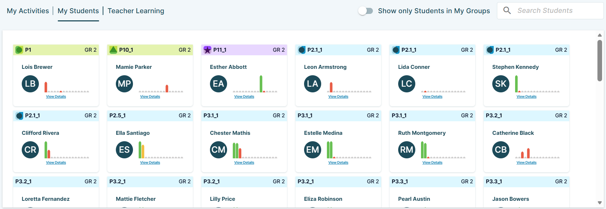
Task: Click the green triangle P10_1 level icon
Action: pos(113,50)
